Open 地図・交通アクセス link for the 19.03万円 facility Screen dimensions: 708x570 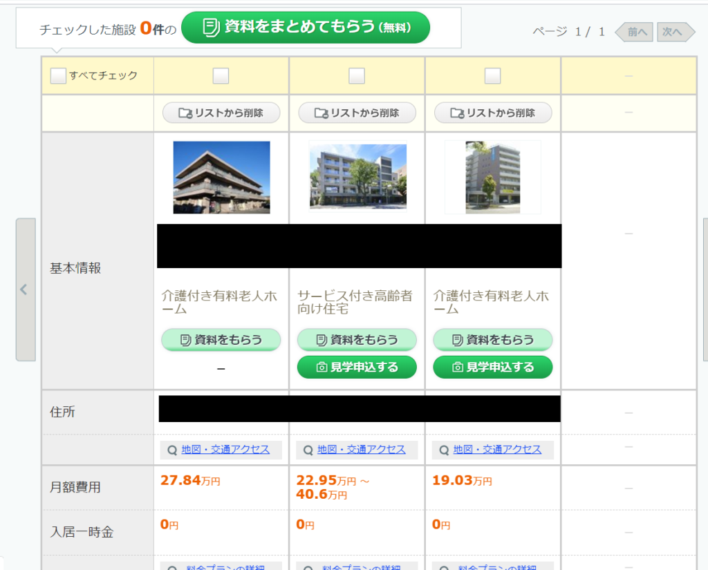497,450
